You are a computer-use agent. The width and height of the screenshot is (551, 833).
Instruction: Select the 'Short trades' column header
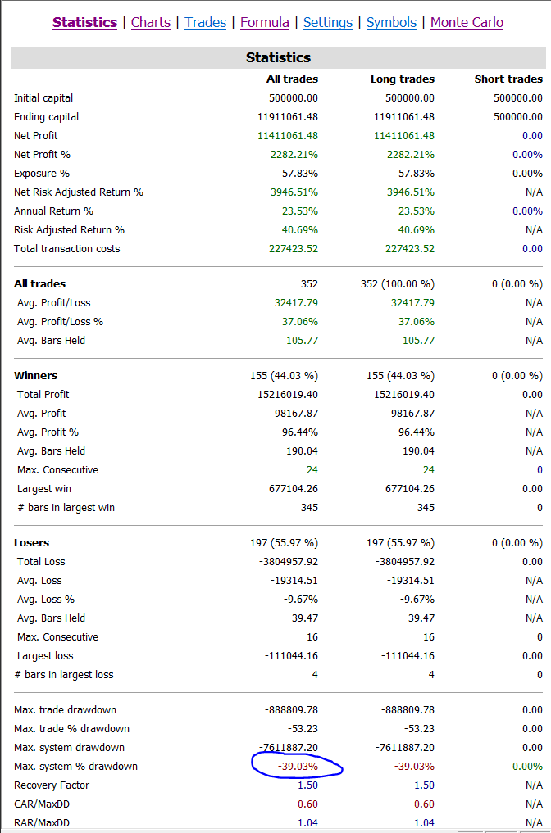(508, 79)
